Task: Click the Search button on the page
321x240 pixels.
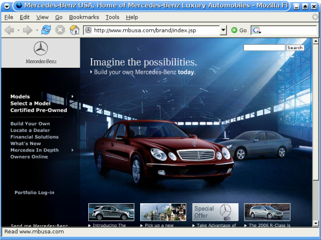Action: click(295, 47)
